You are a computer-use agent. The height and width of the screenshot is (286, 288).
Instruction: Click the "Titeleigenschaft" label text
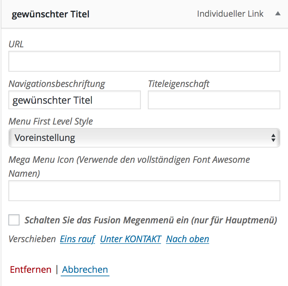pyautogui.click(x=179, y=84)
